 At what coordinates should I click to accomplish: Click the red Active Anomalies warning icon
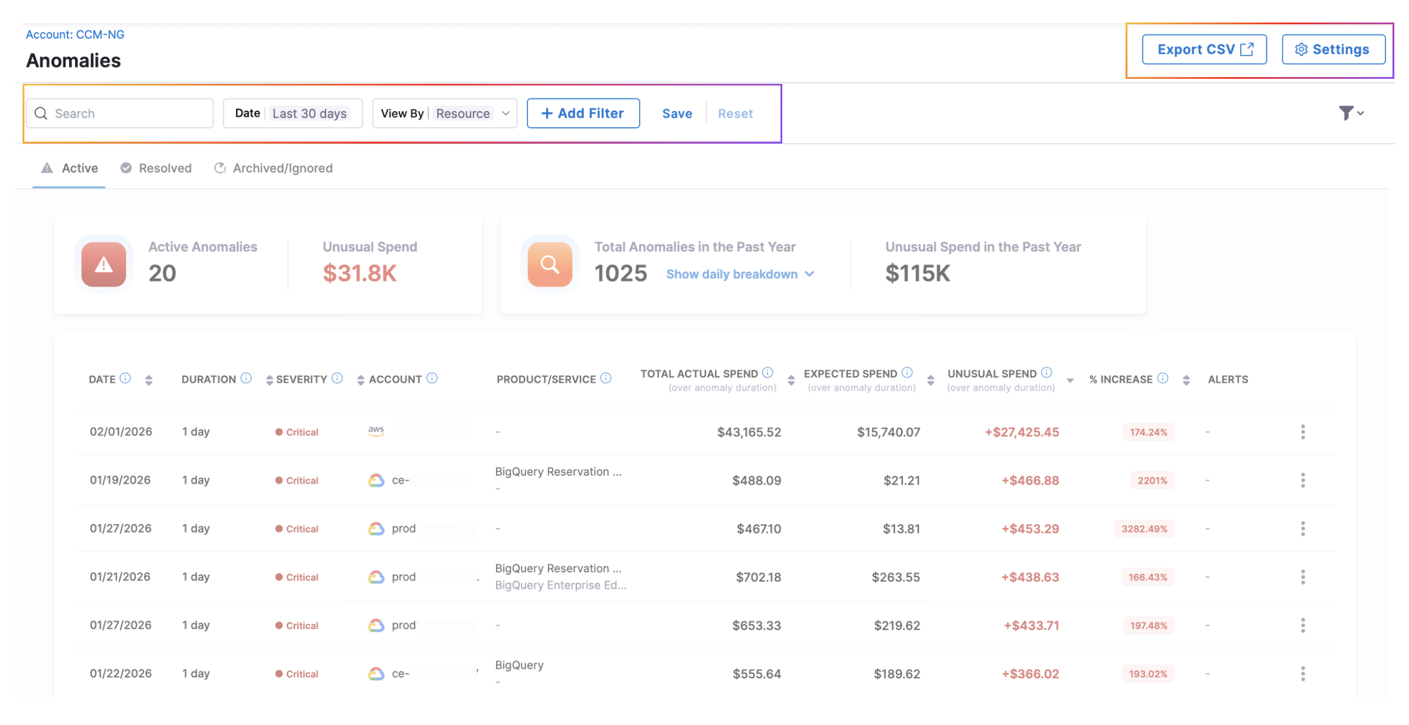(x=104, y=265)
